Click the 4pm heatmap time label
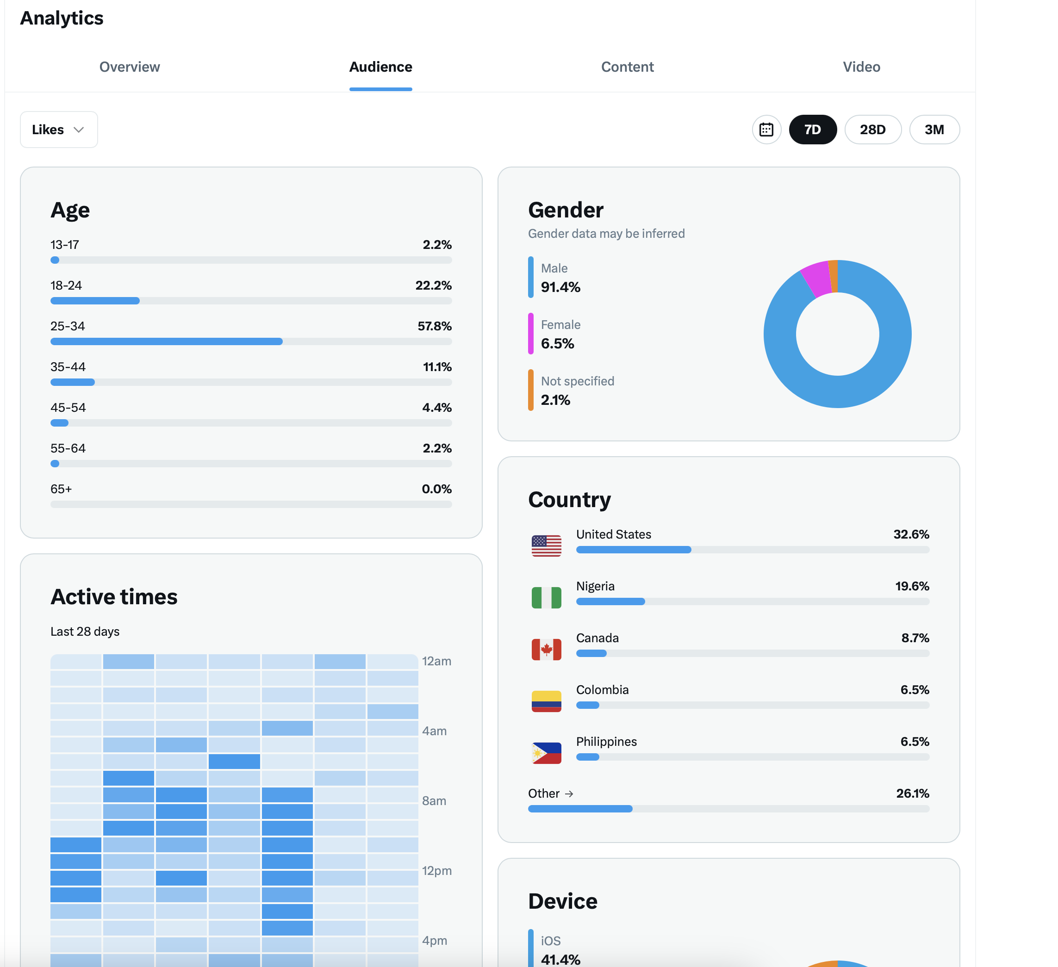The image size is (1058, 967). pos(435,940)
